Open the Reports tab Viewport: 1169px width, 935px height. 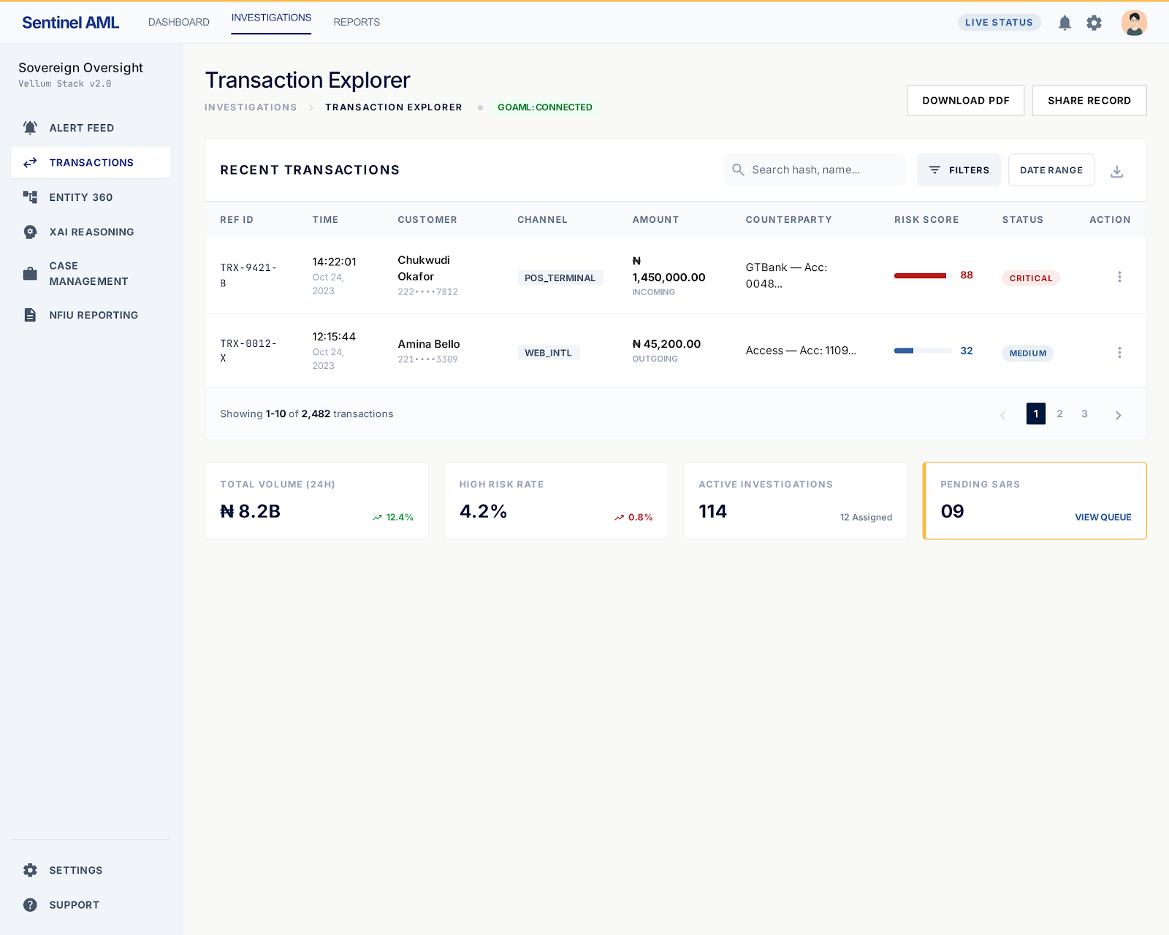coord(357,22)
